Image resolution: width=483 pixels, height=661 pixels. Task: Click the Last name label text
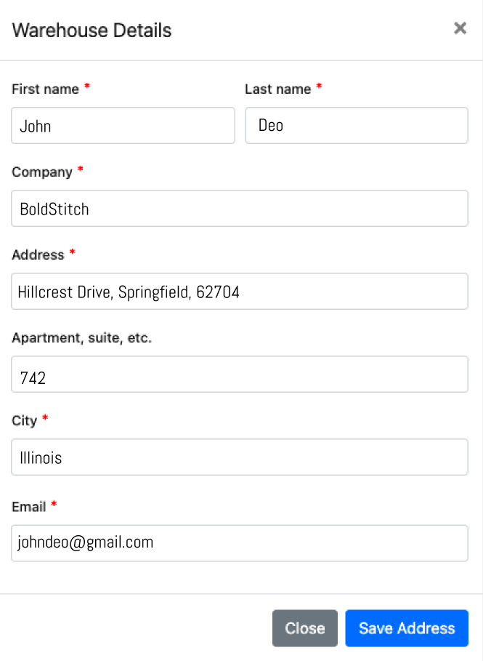(x=277, y=89)
